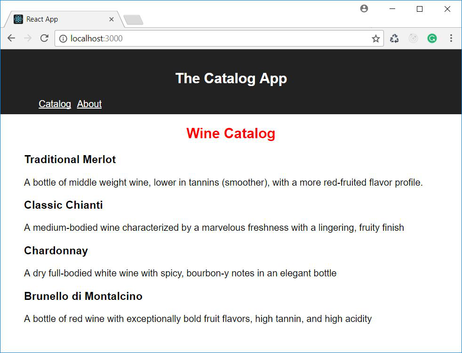Open Chrome's three-dot menu
Screen dimensions: 462x353
pyautogui.click(x=451, y=38)
